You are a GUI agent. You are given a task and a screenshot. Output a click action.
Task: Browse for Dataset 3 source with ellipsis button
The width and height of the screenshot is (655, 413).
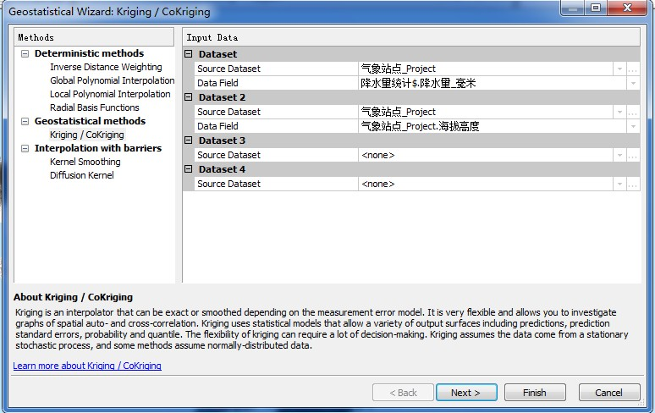(632, 155)
